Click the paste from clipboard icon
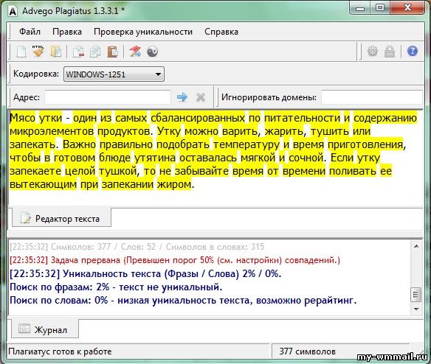The image size is (431, 364). (x=112, y=52)
